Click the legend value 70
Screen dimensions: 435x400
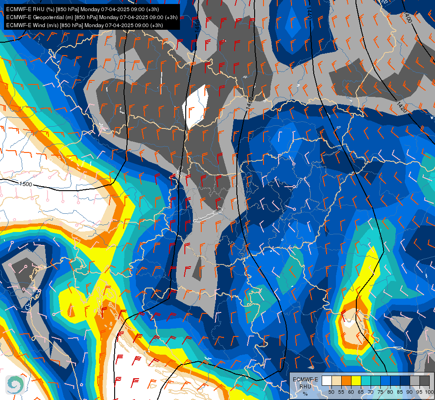pyautogui.click(x=371, y=392)
